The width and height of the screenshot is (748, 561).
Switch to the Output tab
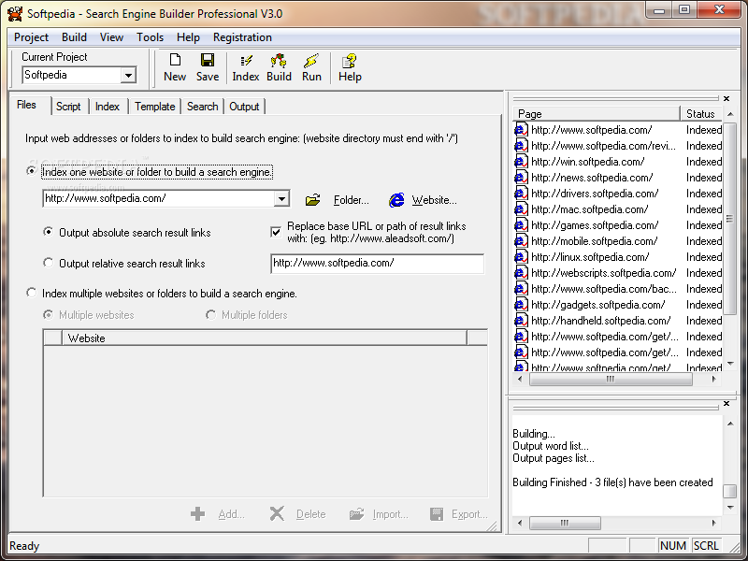pos(244,107)
